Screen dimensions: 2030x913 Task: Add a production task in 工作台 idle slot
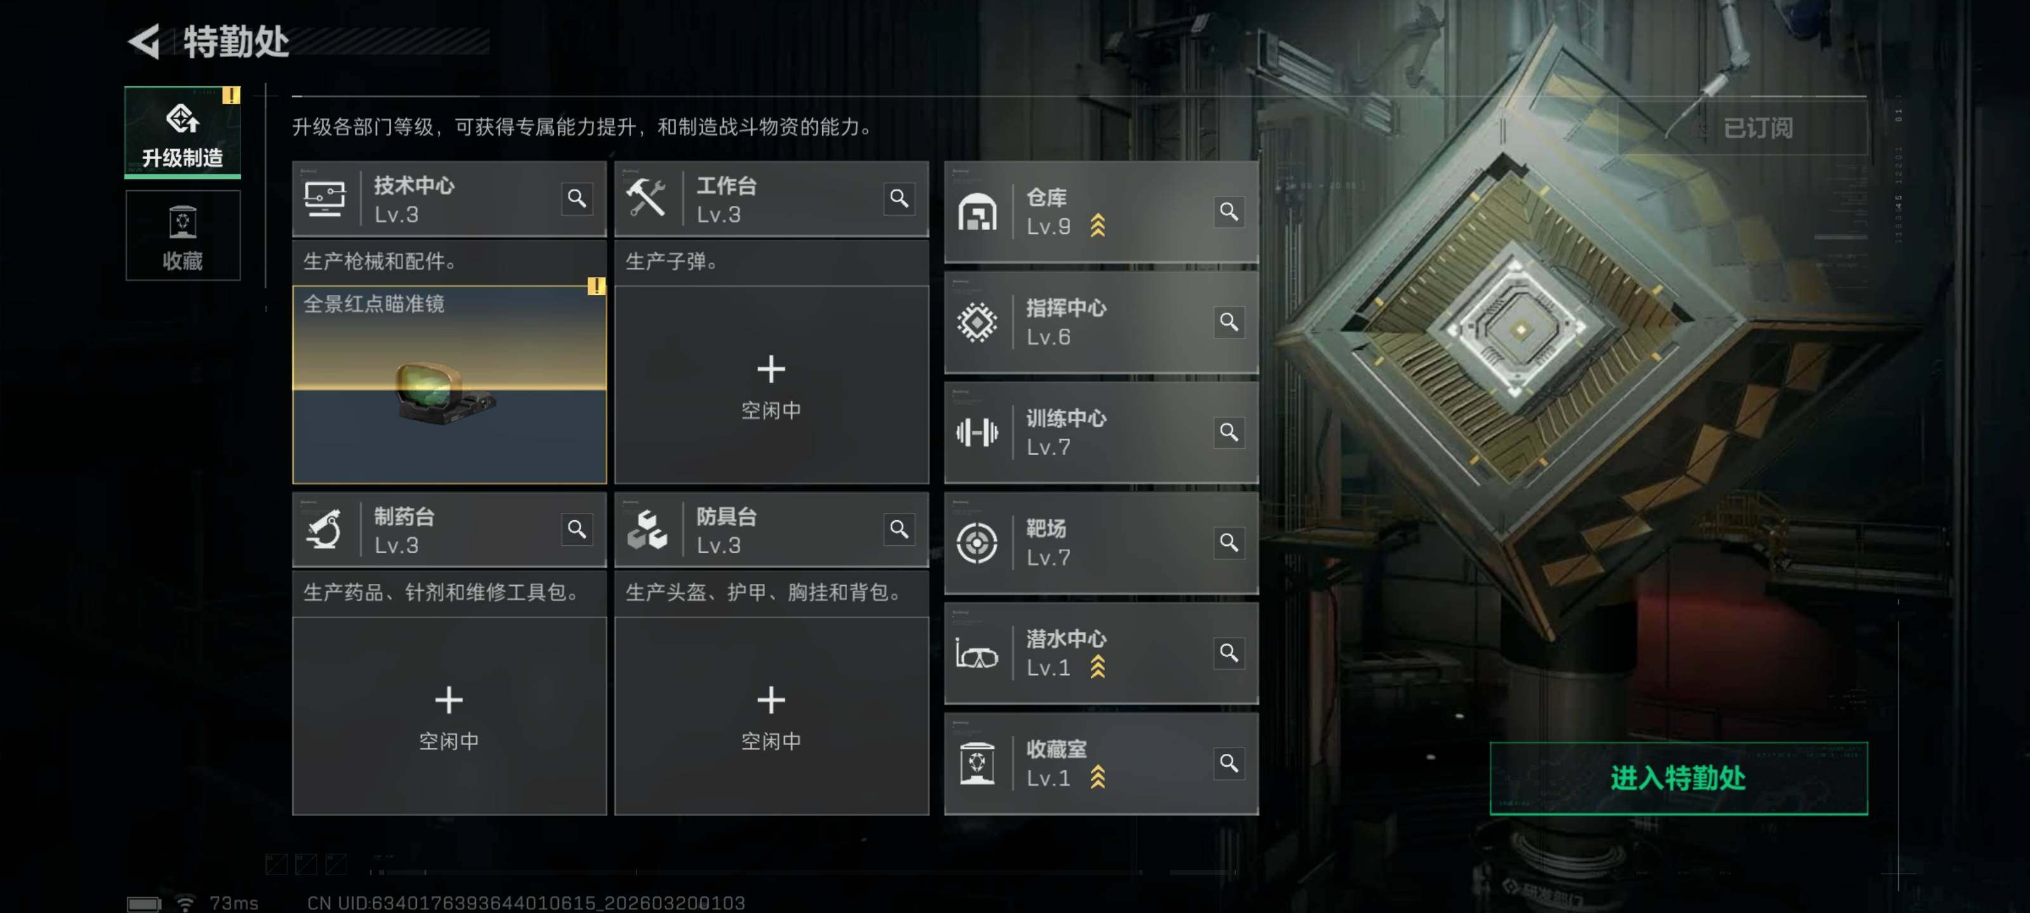pyautogui.click(x=771, y=385)
